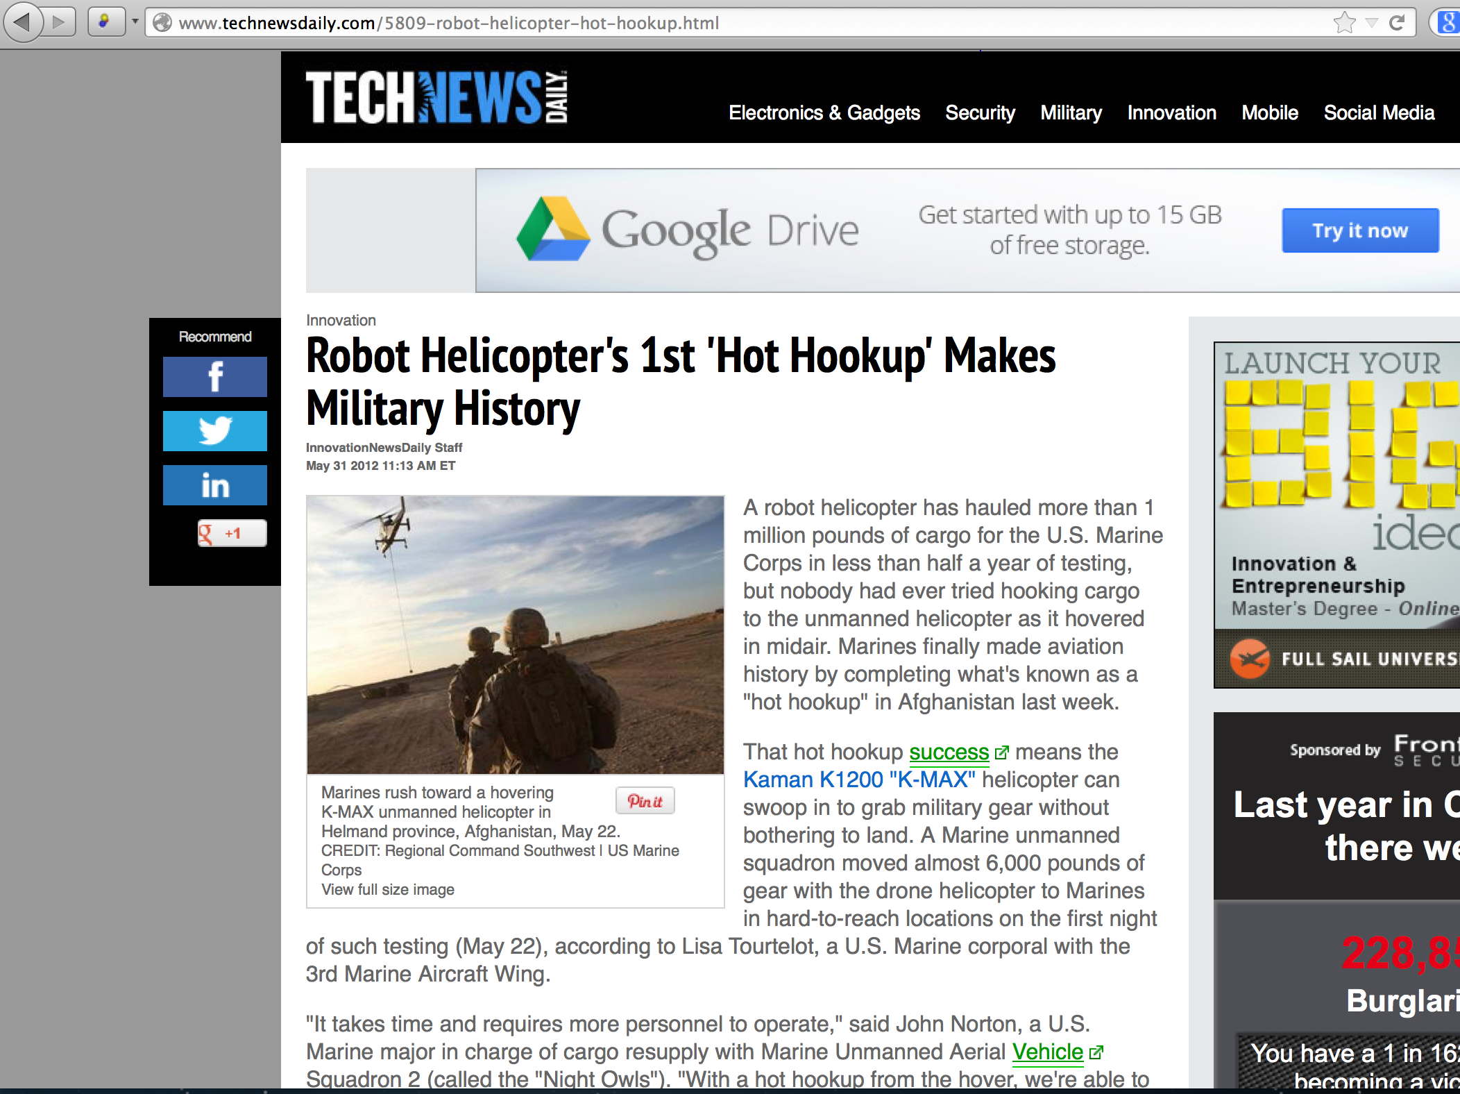The height and width of the screenshot is (1094, 1460).
Task: Click the Kaman K1200 "K-MAX" link
Action: [859, 780]
